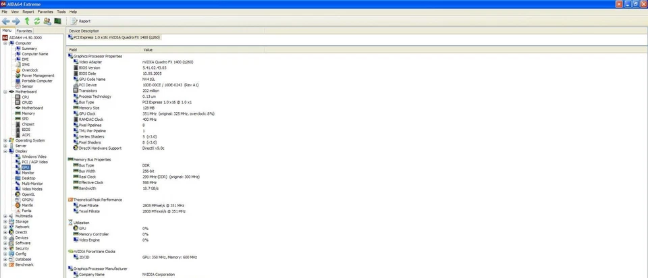Open the Sensor page icon
The width and height of the screenshot is (648, 278).
18,86
